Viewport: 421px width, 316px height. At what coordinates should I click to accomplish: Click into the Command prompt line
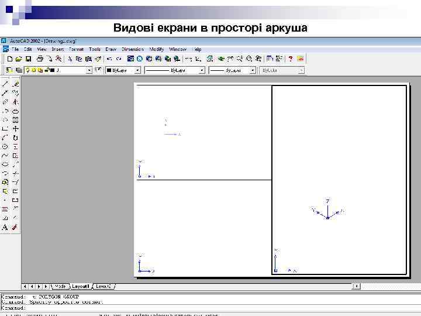coord(210,308)
